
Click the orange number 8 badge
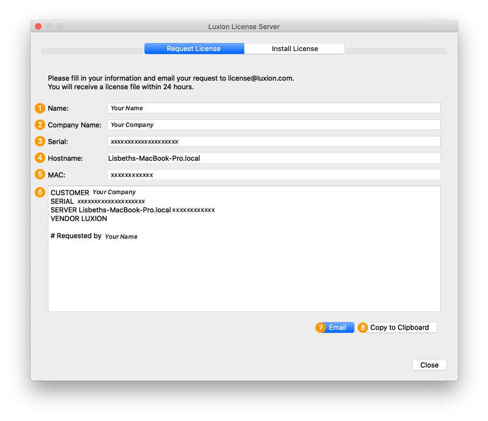363,327
